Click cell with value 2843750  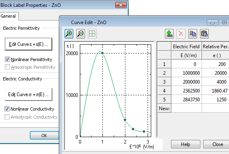point(186,99)
